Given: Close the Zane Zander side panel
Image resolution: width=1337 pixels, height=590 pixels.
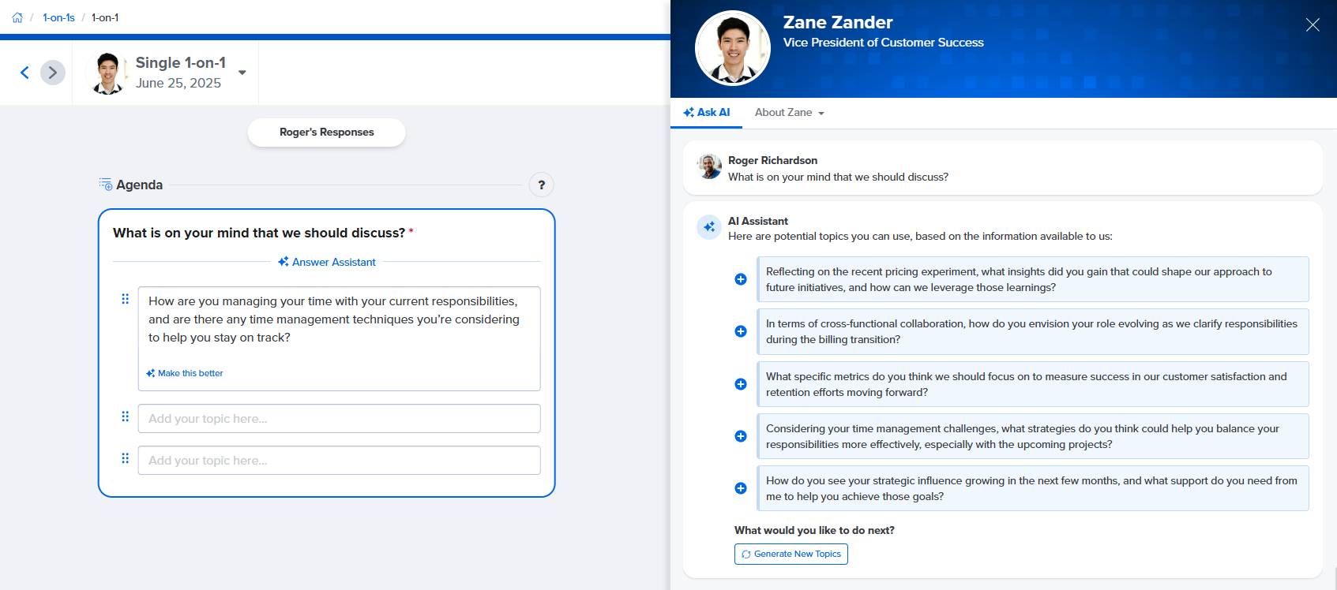Looking at the screenshot, I should point(1313,25).
